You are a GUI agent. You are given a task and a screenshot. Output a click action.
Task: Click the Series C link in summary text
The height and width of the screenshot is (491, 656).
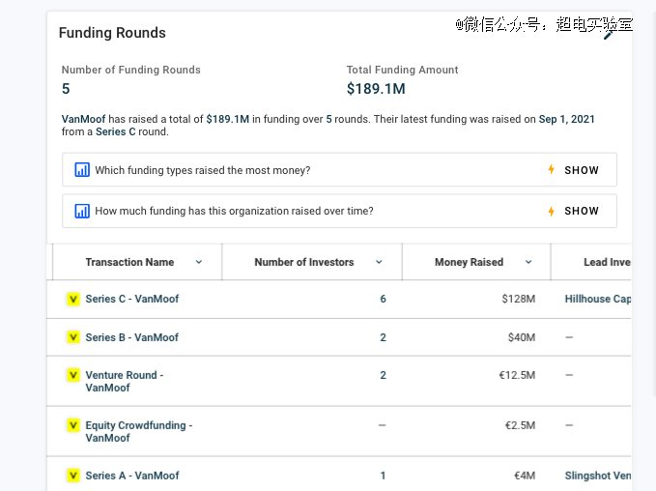[116, 131]
